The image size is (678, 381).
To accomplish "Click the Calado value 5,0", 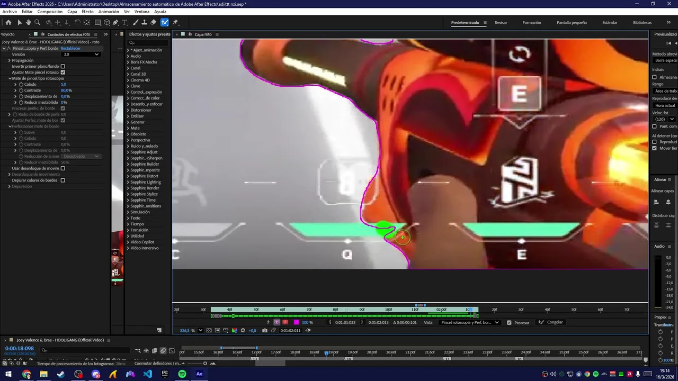I will coord(64,84).
